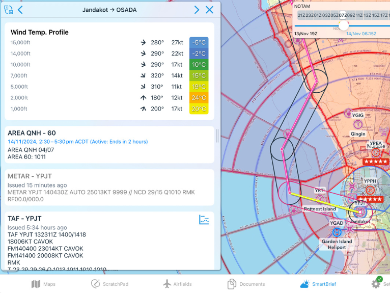Tap the route swap icon in panel header

9,10
